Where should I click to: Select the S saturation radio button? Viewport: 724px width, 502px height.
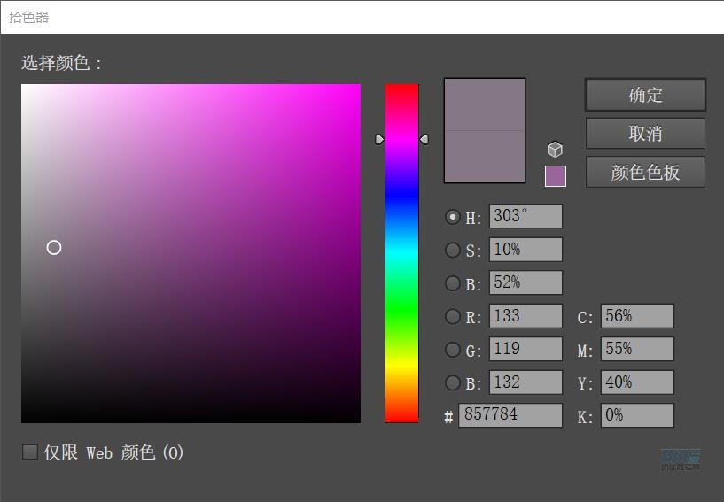(453, 251)
